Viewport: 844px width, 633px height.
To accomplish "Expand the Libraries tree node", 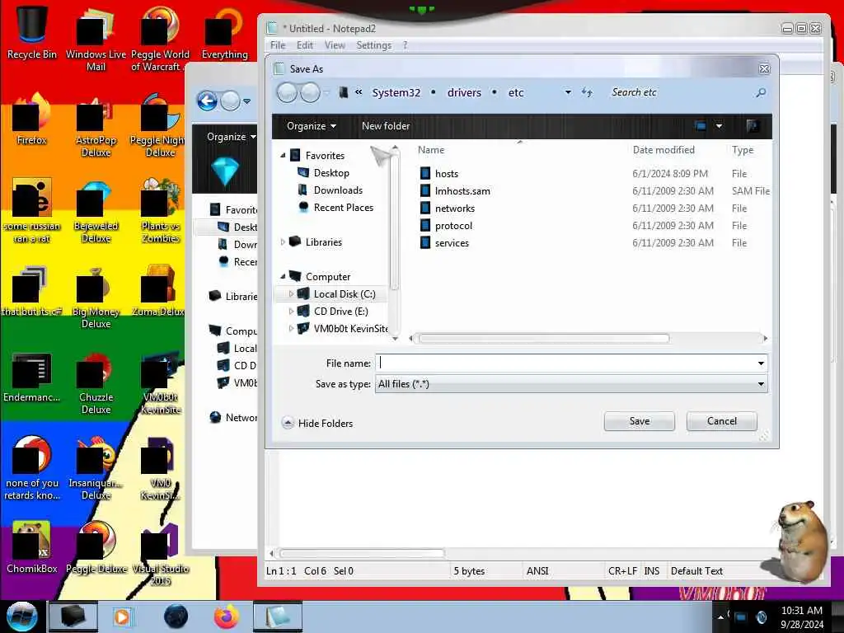I will coord(284,242).
